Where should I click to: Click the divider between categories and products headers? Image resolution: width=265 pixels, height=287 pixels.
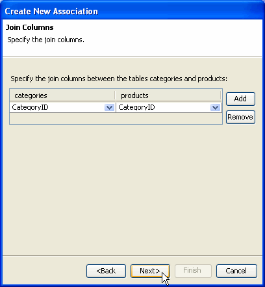[x=115, y=95]
